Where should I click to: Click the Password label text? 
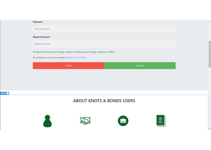coord(38,22)
